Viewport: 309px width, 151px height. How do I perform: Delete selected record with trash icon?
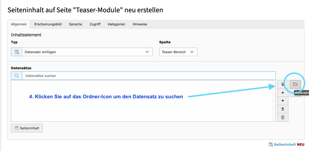tap(283, 117)
